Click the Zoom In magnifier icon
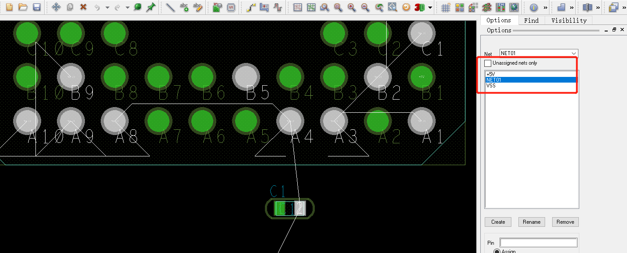The height and width of the screenshot is (253, 627). click(x=352, y=7)
